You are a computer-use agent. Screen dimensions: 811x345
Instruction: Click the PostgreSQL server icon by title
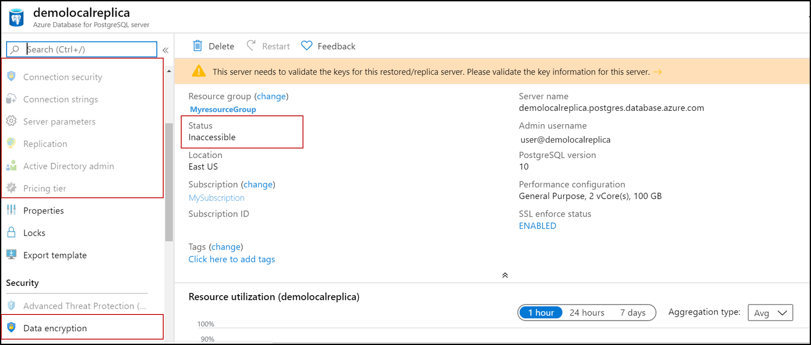(16, 18)
